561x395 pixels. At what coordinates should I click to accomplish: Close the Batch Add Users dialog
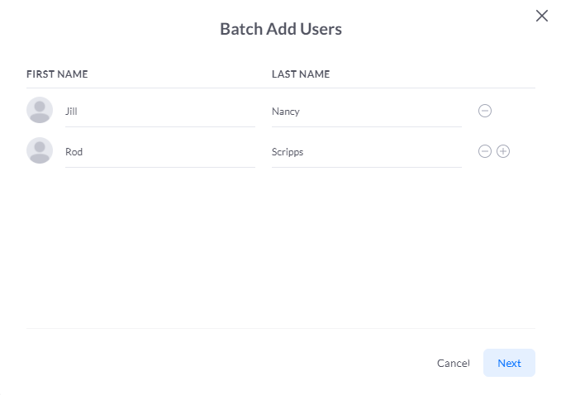[x=542, y=16]
